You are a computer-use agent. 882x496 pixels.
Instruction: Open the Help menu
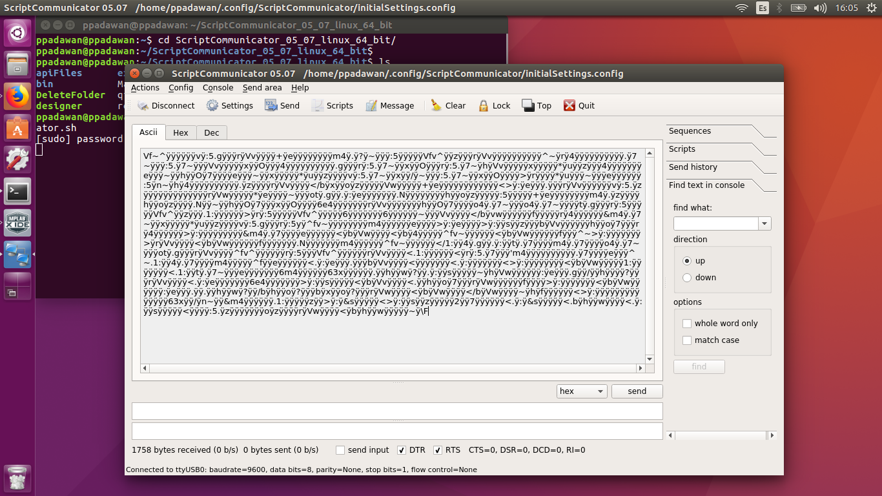(300, 88)
